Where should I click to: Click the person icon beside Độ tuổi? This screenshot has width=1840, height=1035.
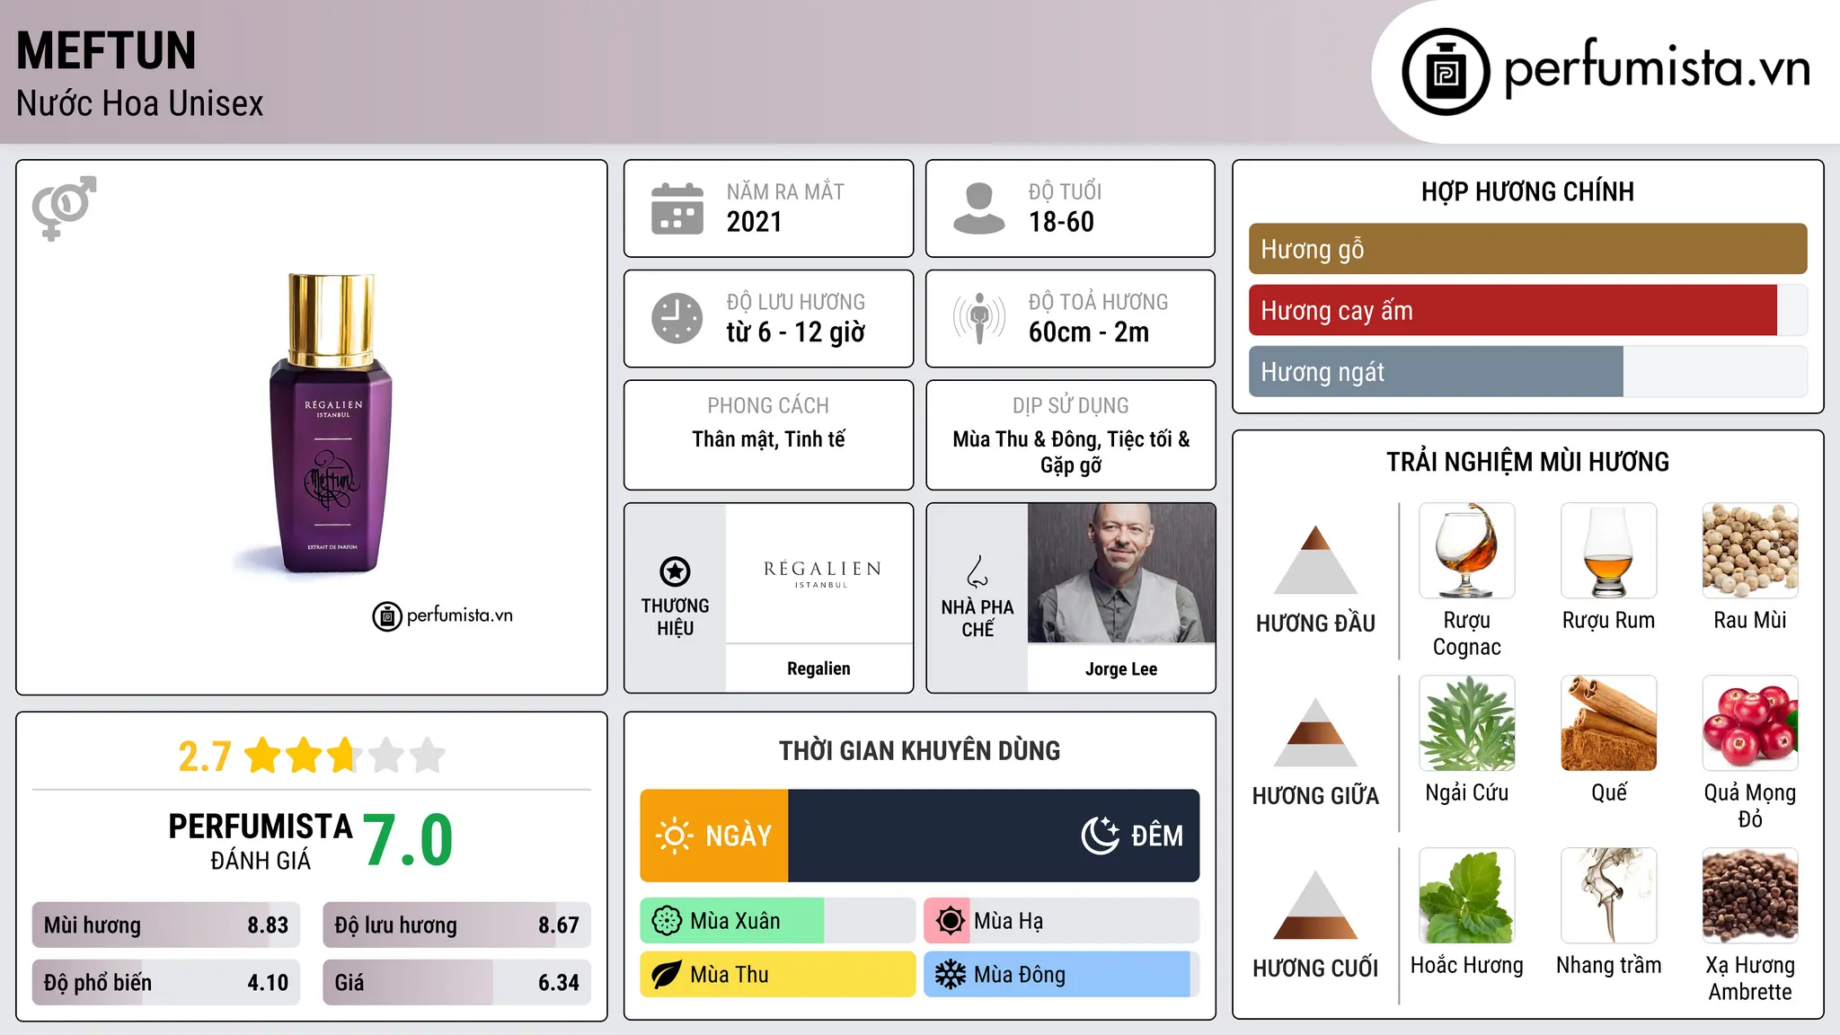(x=978, y=208)
